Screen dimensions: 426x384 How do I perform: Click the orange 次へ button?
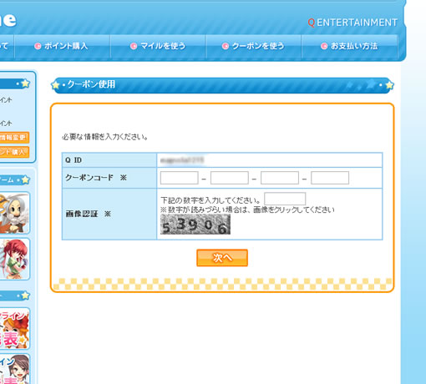[x=222, y=258]
